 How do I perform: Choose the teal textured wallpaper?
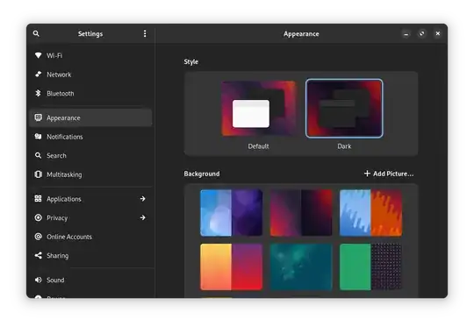(x=301, y=267)
